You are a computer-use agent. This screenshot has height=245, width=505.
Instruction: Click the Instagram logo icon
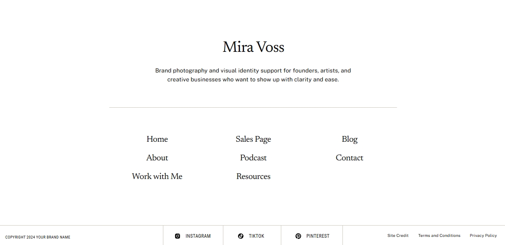[x=178, y=236]
